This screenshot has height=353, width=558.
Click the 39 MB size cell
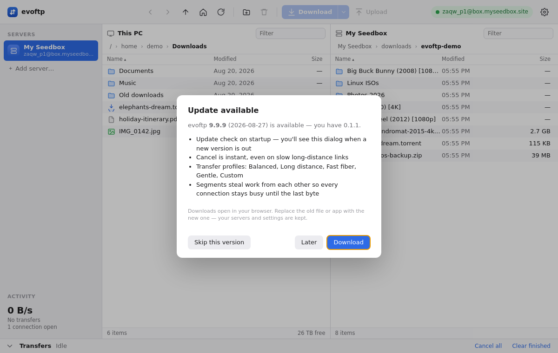pyautogui.click(x=541, y=156)
